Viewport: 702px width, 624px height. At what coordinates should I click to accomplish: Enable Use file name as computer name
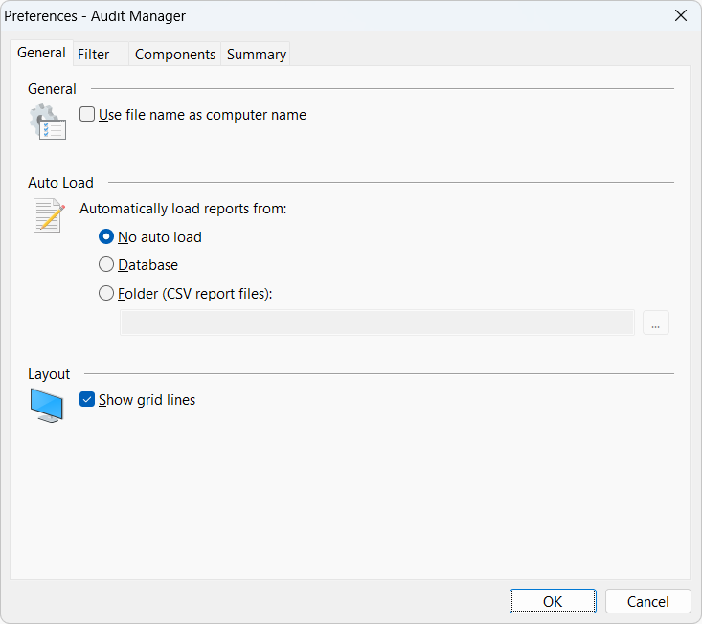(x=88, y=115)
